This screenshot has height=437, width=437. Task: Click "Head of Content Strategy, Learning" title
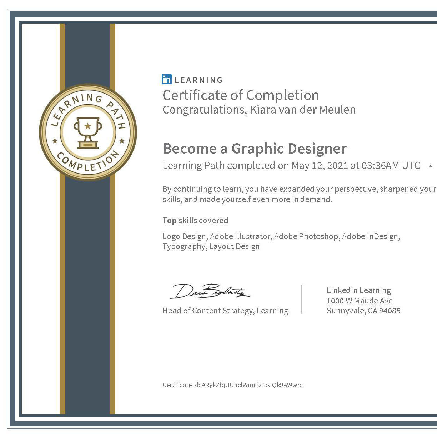click(x=225, y=311)
